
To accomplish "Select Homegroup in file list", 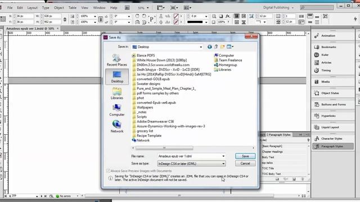I will [226, 65].
